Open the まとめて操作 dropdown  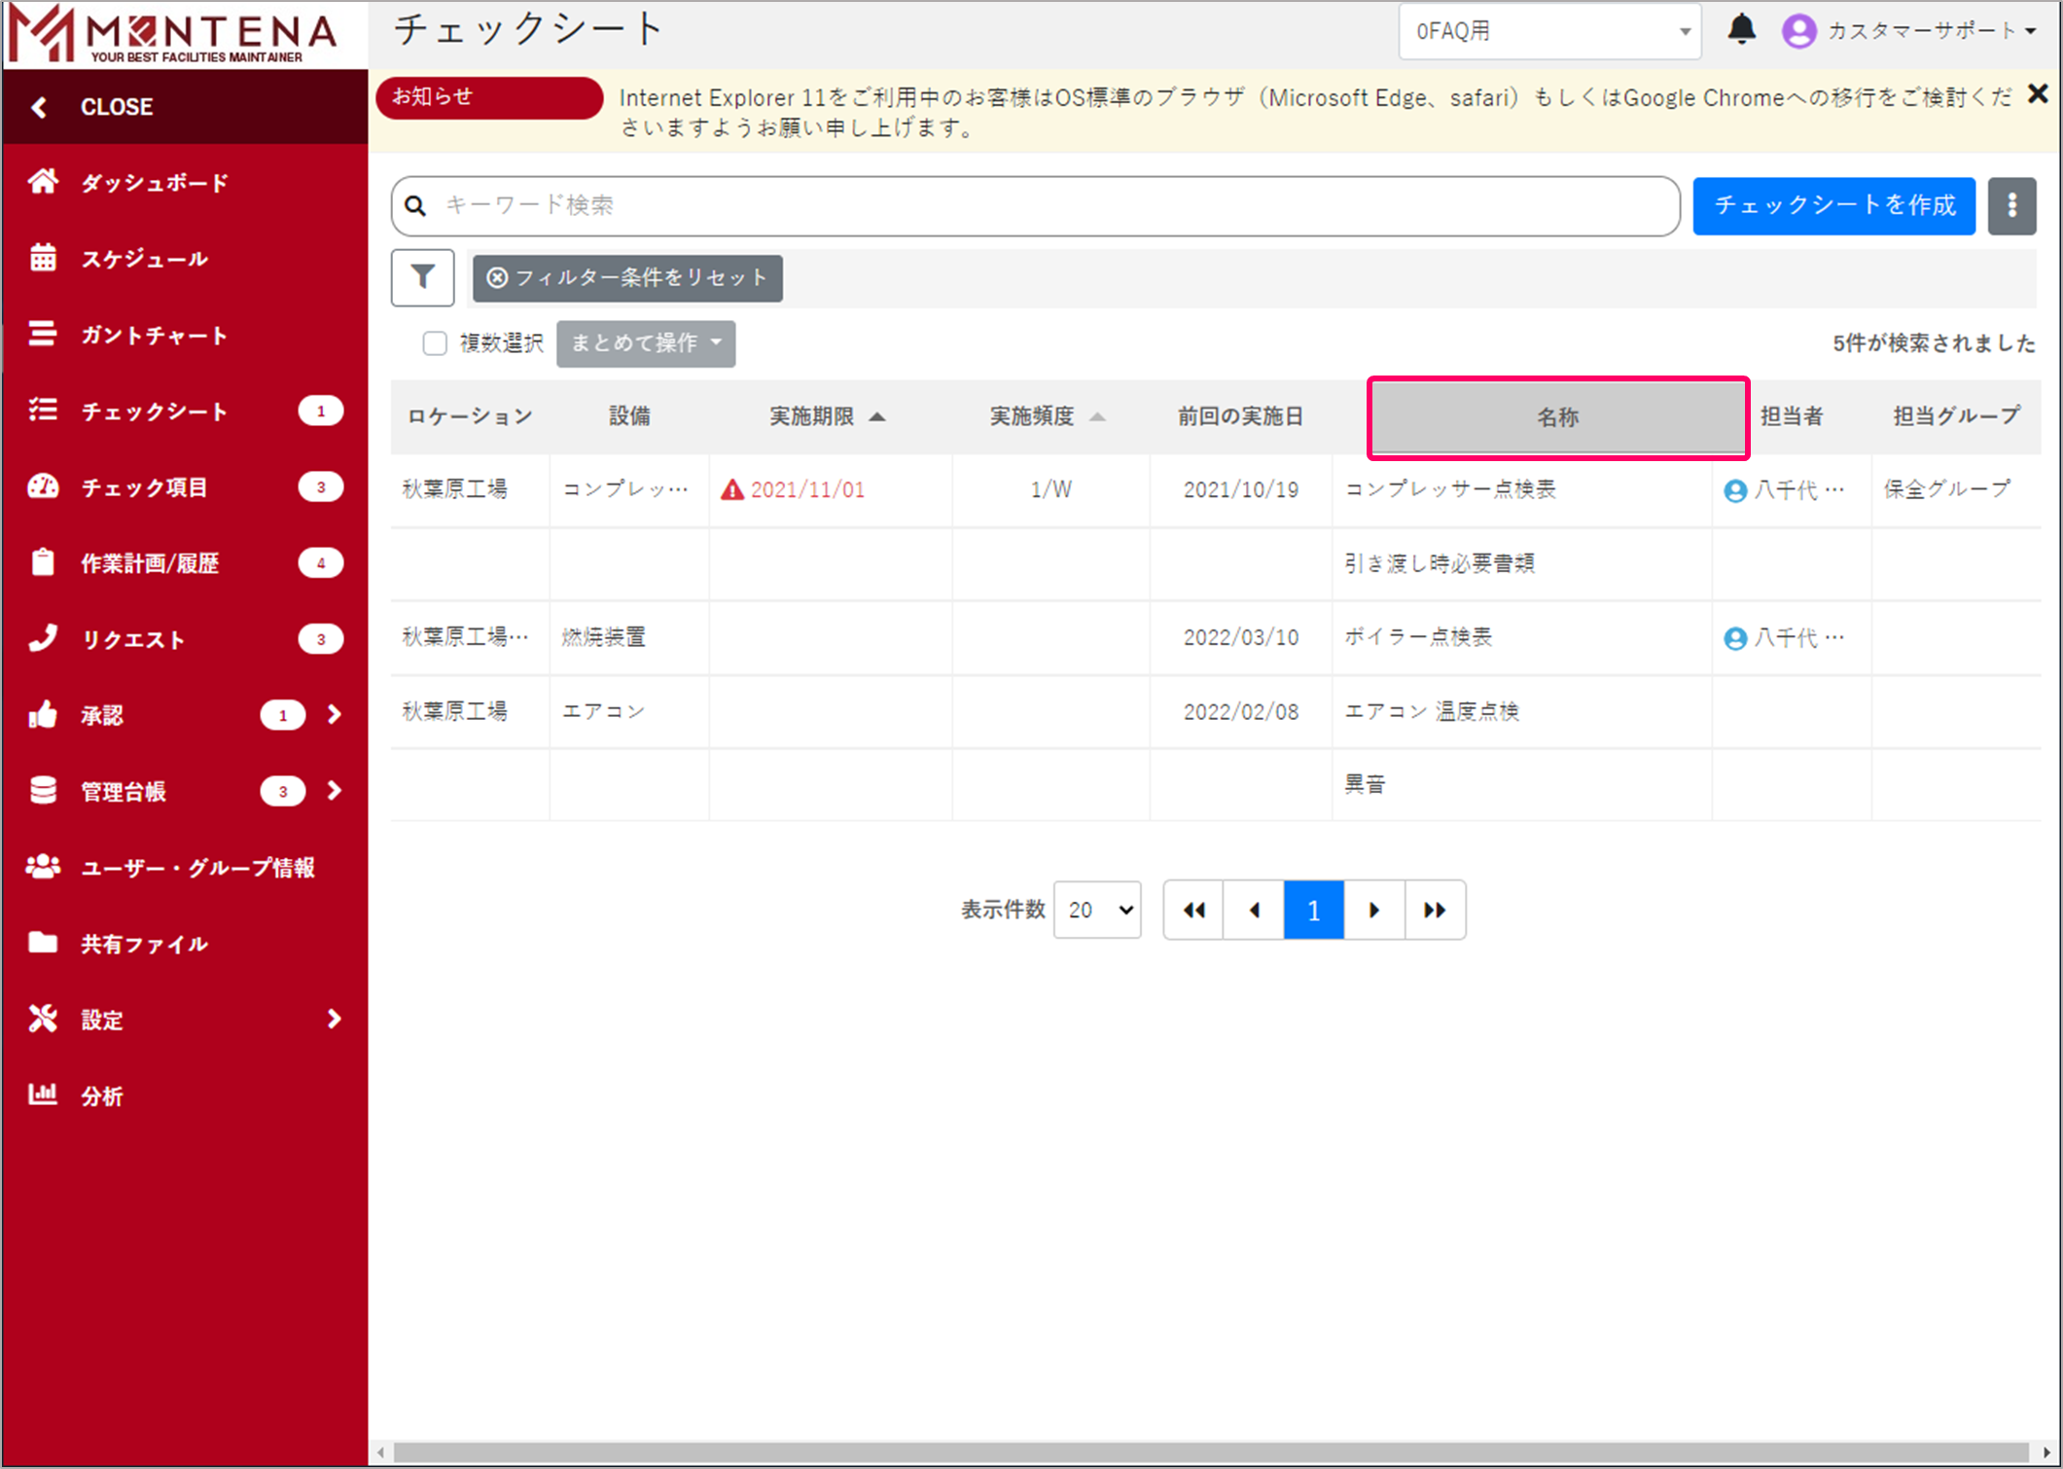646,343
